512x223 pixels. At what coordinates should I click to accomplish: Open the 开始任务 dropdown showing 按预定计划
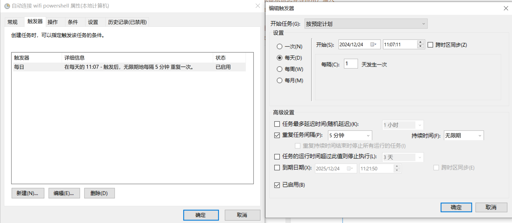(x=366, y=24)
